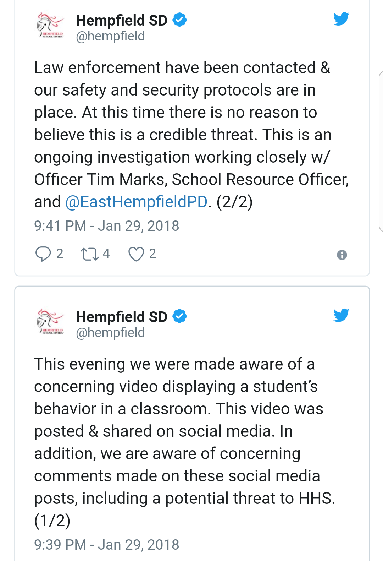Click the second tweet text about concerning video
Screen dimensions: 383x561
185,442
